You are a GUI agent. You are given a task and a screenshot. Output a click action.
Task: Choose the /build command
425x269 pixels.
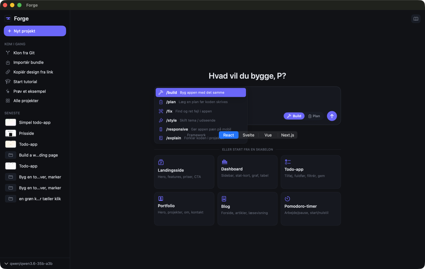[201, 92]
